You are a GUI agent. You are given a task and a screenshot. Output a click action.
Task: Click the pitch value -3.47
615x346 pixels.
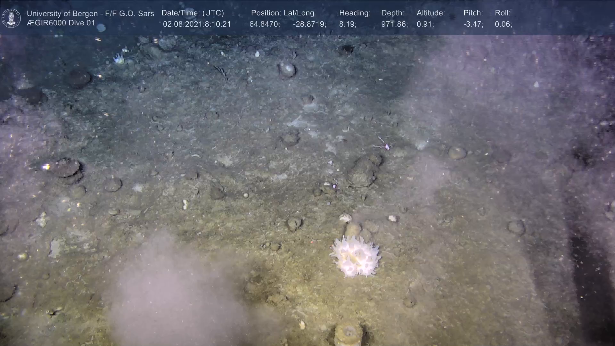[473, 24]
